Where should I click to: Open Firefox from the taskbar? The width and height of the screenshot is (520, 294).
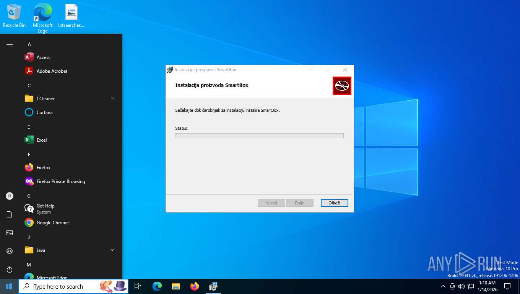[195, 286]
